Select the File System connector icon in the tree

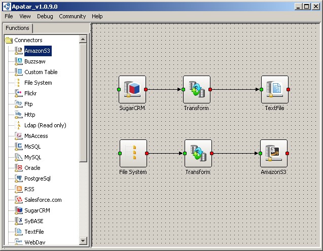point(19,83)
